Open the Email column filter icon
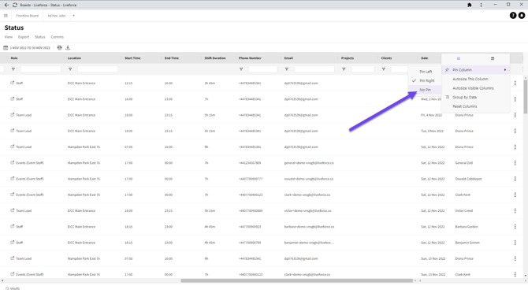The width and height of the screenshot is (528, 293). pyautogui.click(x=287, y=69)
